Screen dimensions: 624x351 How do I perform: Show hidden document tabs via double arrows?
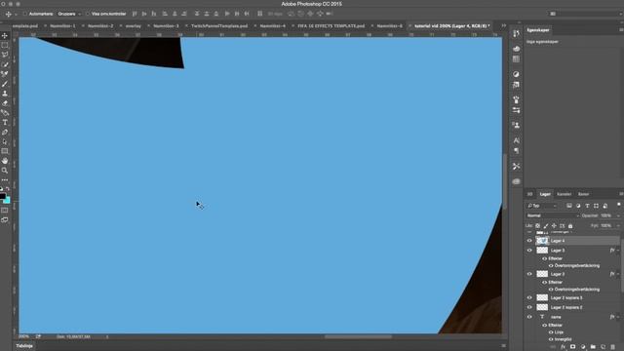pos(503,25)
